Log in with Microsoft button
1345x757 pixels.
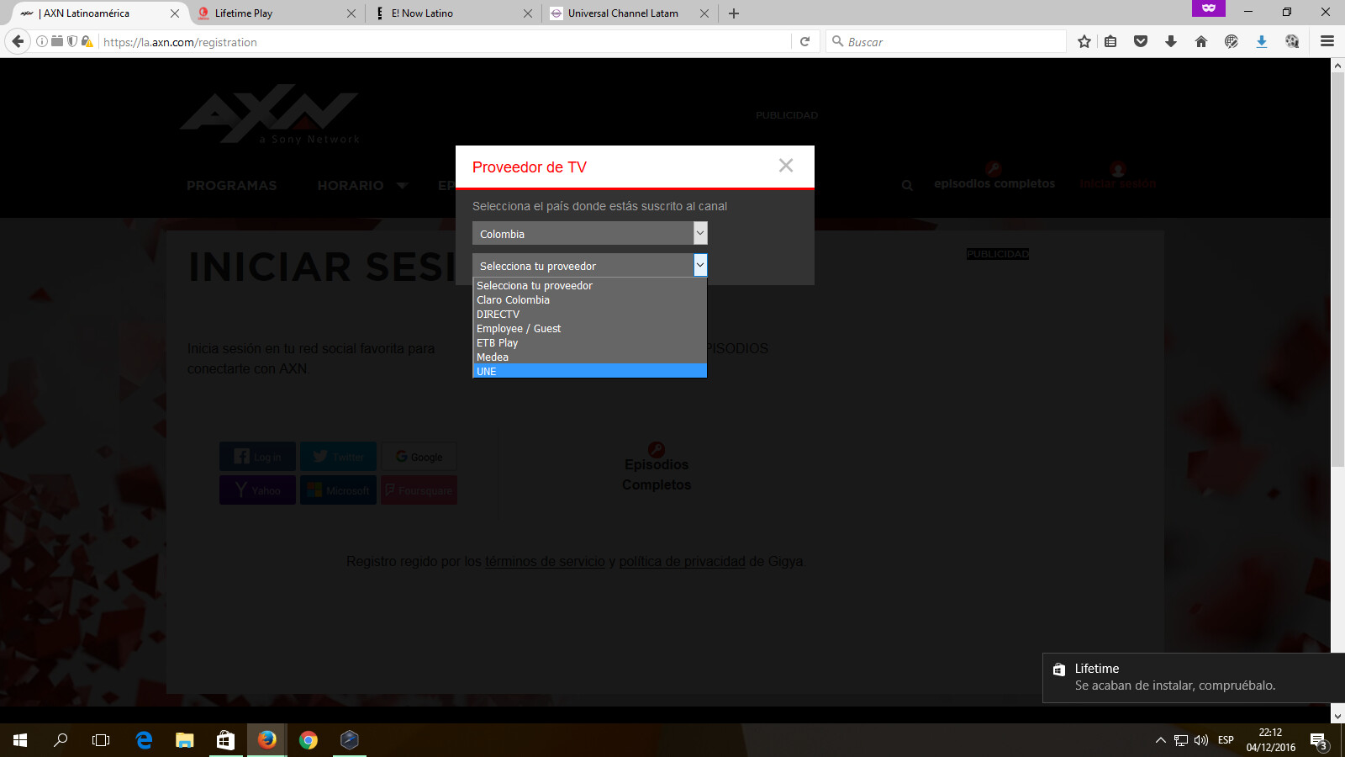point(338,490)
